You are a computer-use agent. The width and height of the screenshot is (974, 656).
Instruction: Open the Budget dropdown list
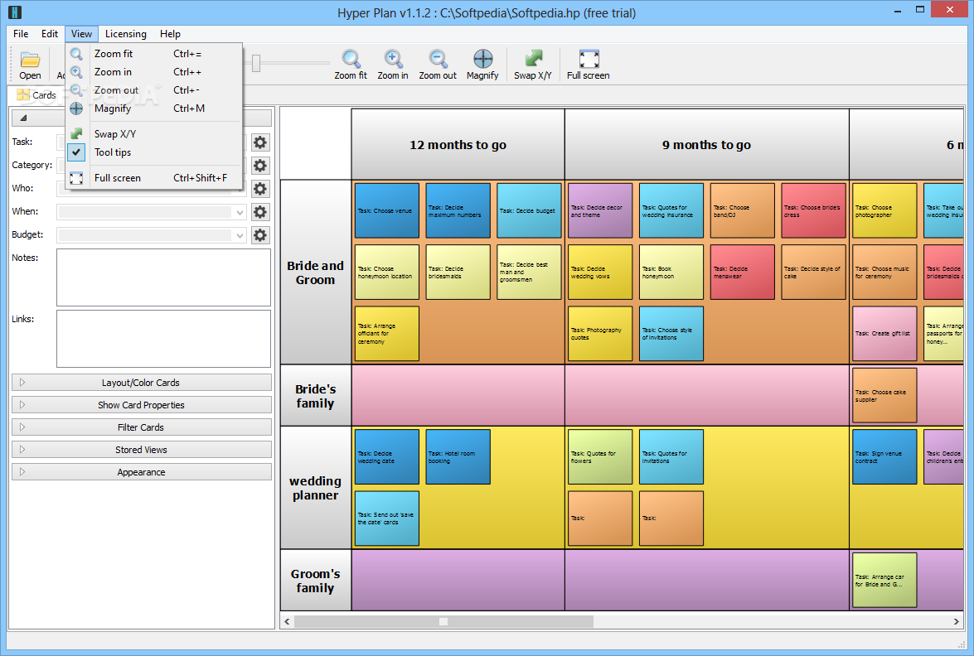point(240,236)
